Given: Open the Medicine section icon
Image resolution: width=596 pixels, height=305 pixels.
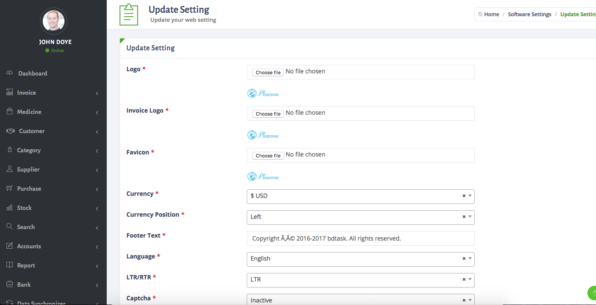Looking at the screenshot, I should pyautogui.click(x=9, y=111).
